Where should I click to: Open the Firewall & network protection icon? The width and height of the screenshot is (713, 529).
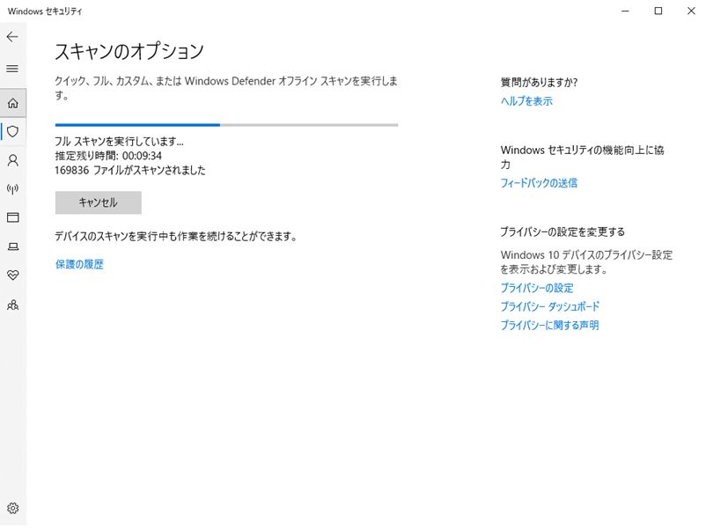click(12, 189)
